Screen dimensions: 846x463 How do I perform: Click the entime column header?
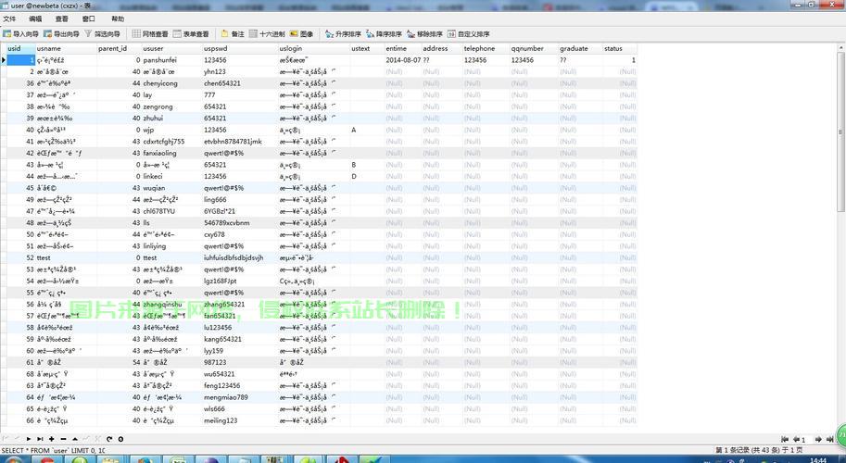click(x=402, y=48)
